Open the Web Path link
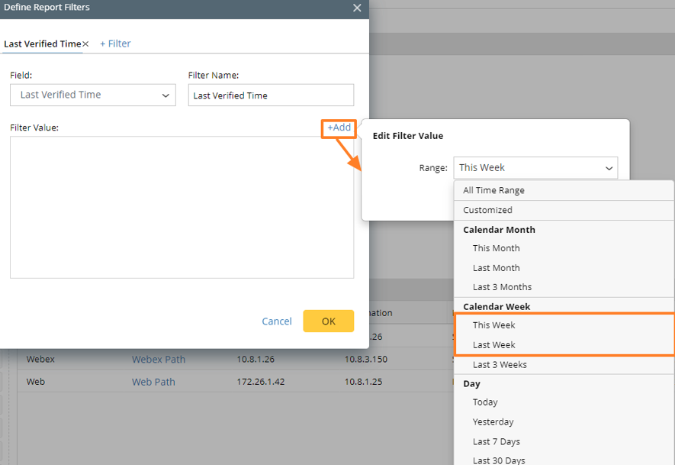 [153, 382]
